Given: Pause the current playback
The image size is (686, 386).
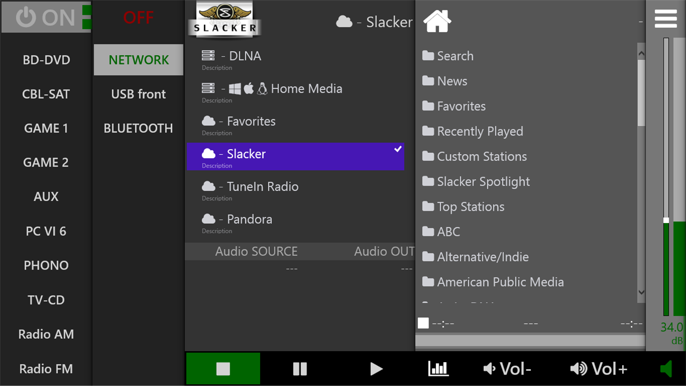Looking at the screenshot, I should coord(300,368).
